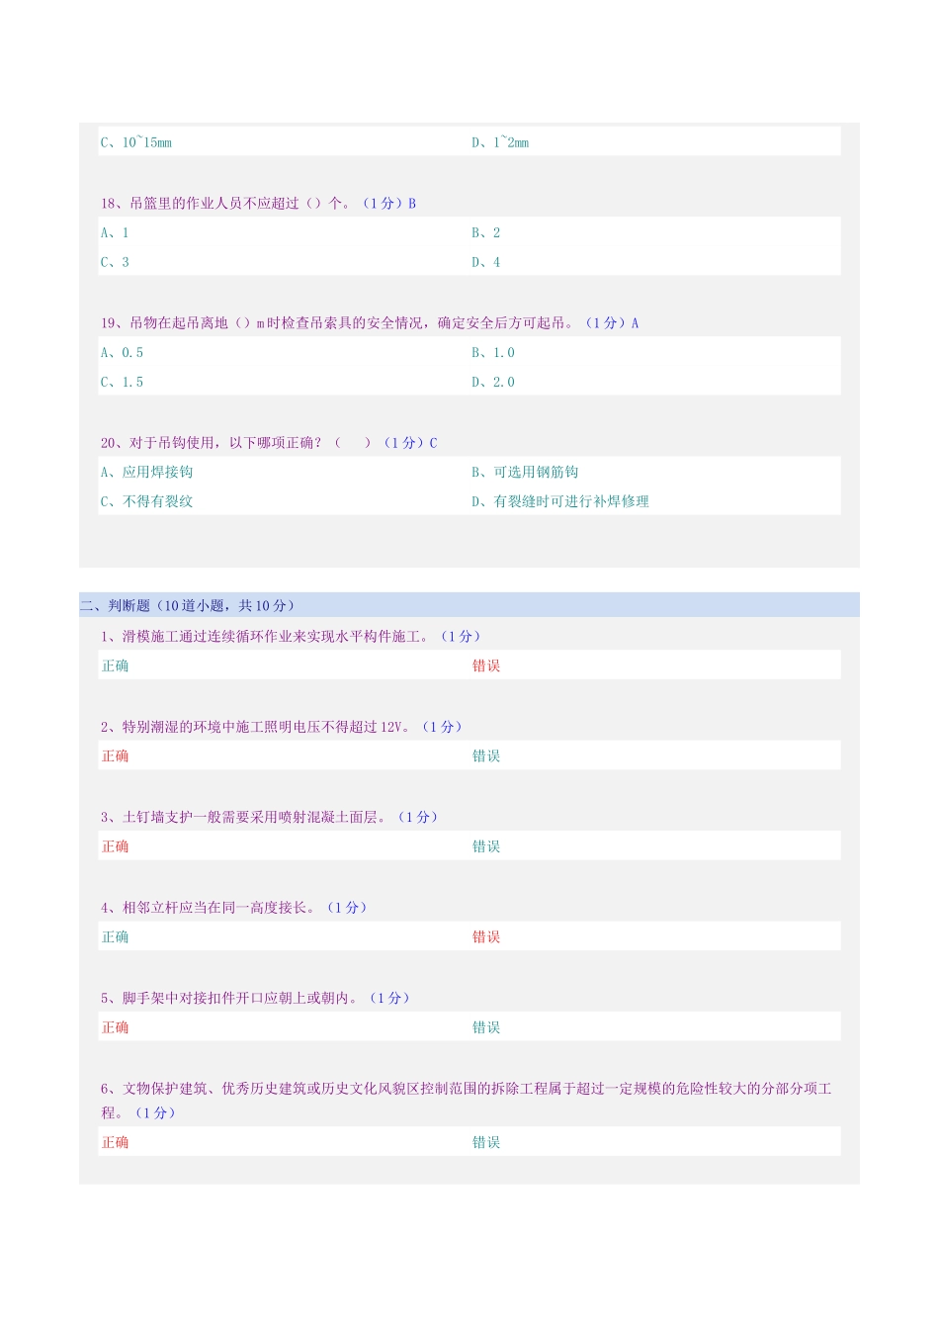
Task: Click judgment question 1 about 滑模施工
Action: pos(291,637)
